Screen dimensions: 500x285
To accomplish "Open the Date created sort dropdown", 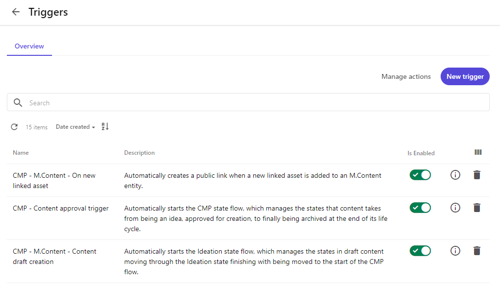I will pyautogui.click(x=75, y=127).
